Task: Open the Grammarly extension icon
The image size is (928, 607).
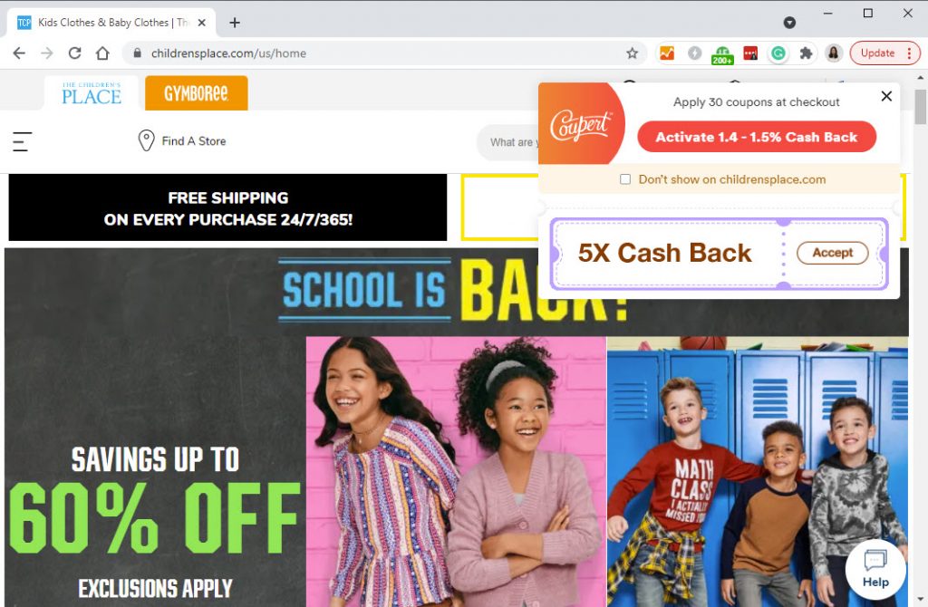Action: [x=778, y=53]
